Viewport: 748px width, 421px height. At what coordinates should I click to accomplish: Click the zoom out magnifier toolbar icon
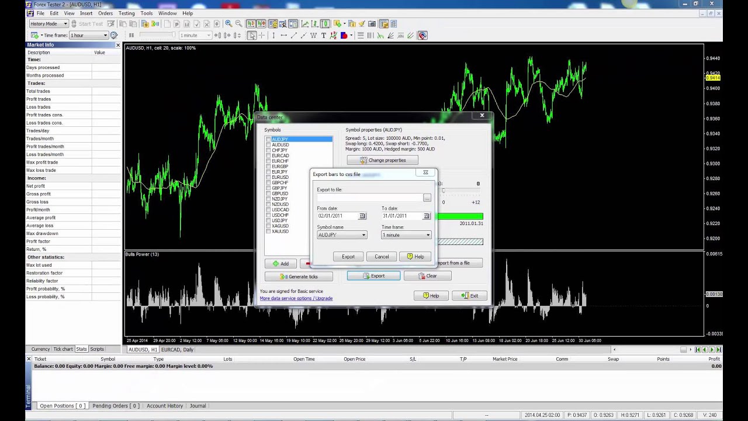point(238,24)
